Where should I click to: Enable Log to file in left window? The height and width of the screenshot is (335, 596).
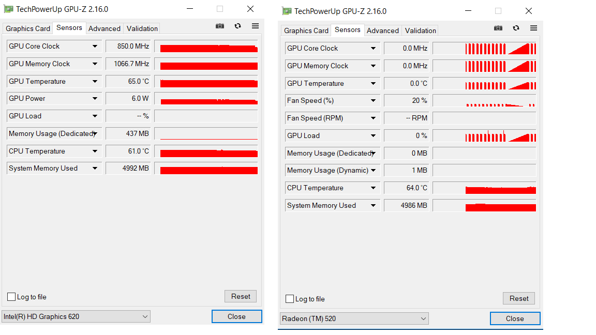(11, 297)
